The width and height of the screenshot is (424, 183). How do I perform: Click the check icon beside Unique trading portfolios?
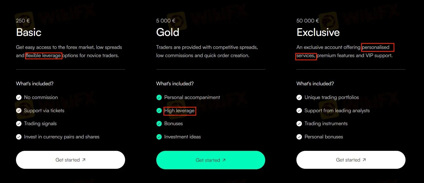(x=299, y=97)
